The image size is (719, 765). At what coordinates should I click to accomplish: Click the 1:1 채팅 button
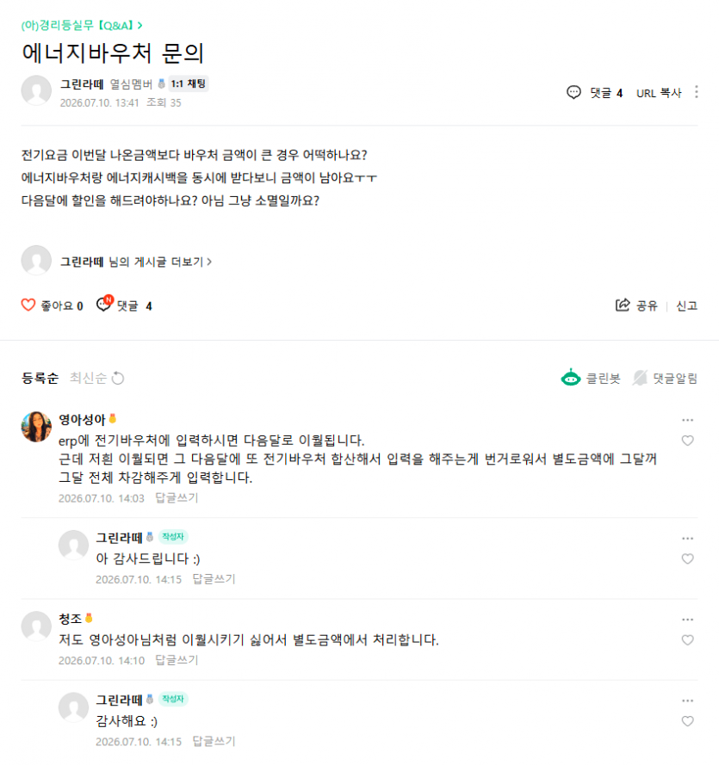pyautogui.click(x=189, y=84)
